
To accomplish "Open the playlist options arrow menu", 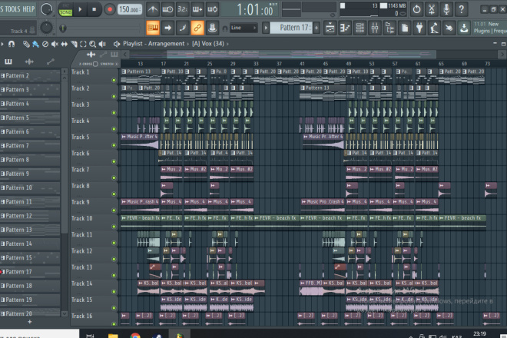I will 2,44.
